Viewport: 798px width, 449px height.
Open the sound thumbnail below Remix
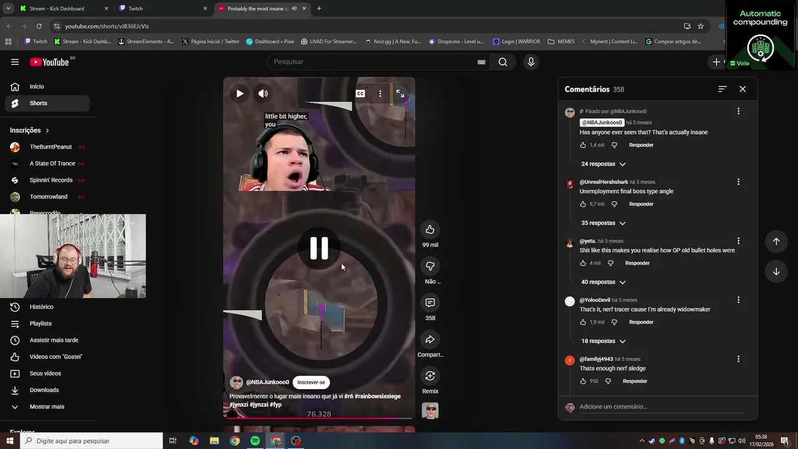(x=430, y=410)
